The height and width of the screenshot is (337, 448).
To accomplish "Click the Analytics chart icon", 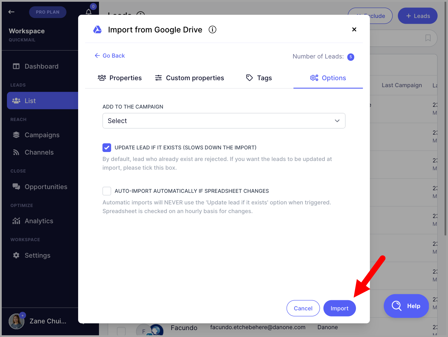I will click(16, 221).
